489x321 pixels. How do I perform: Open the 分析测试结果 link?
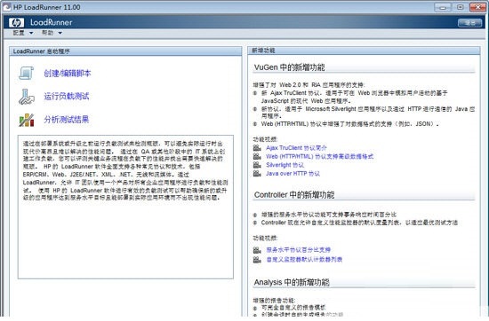click(x=66, y=120)
